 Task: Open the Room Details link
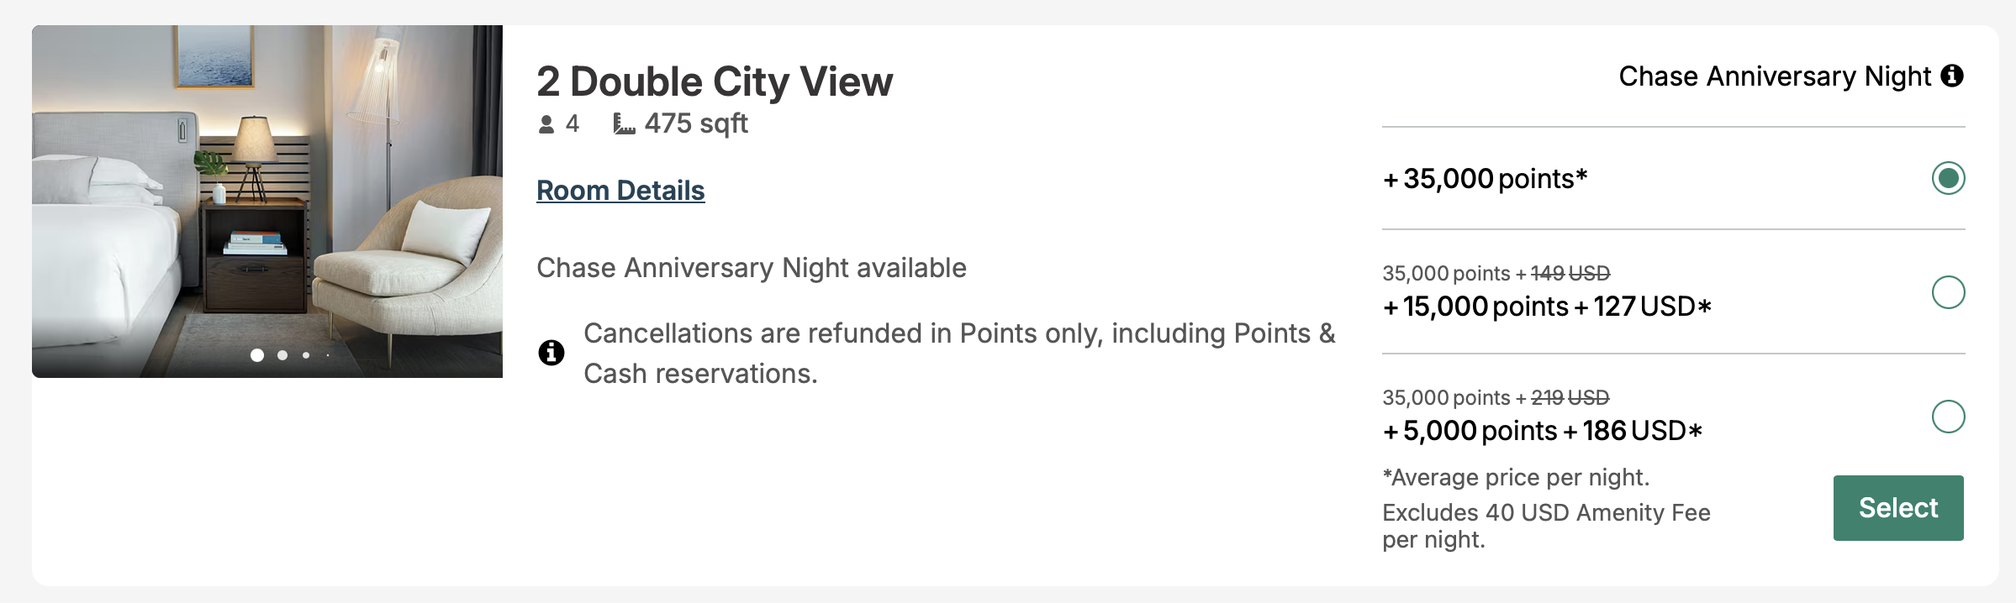tap(620, 191)
